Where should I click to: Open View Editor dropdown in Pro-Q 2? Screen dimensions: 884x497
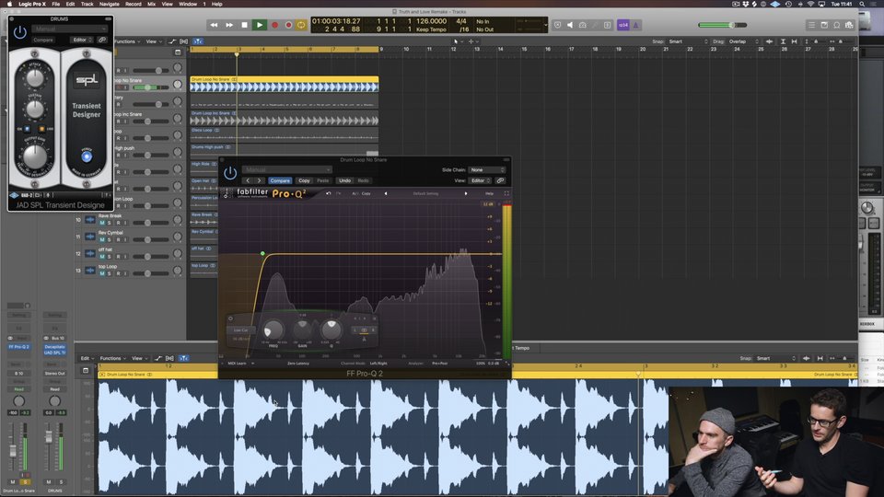coord(481,181)
